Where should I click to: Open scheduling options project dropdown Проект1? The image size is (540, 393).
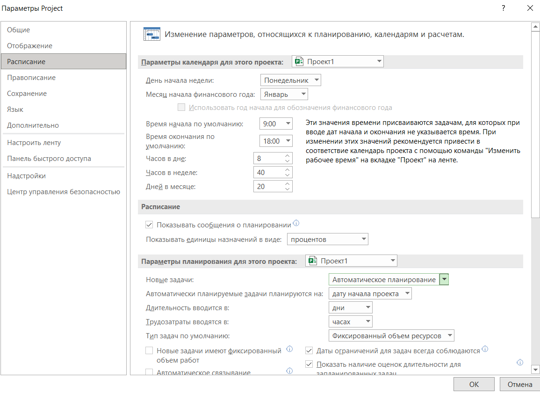(351, 261)
